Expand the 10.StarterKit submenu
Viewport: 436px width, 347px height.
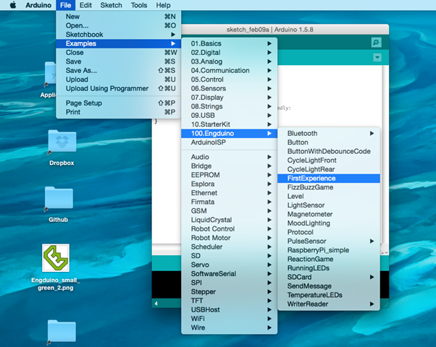pyautogui.click(x=229, y=124)
